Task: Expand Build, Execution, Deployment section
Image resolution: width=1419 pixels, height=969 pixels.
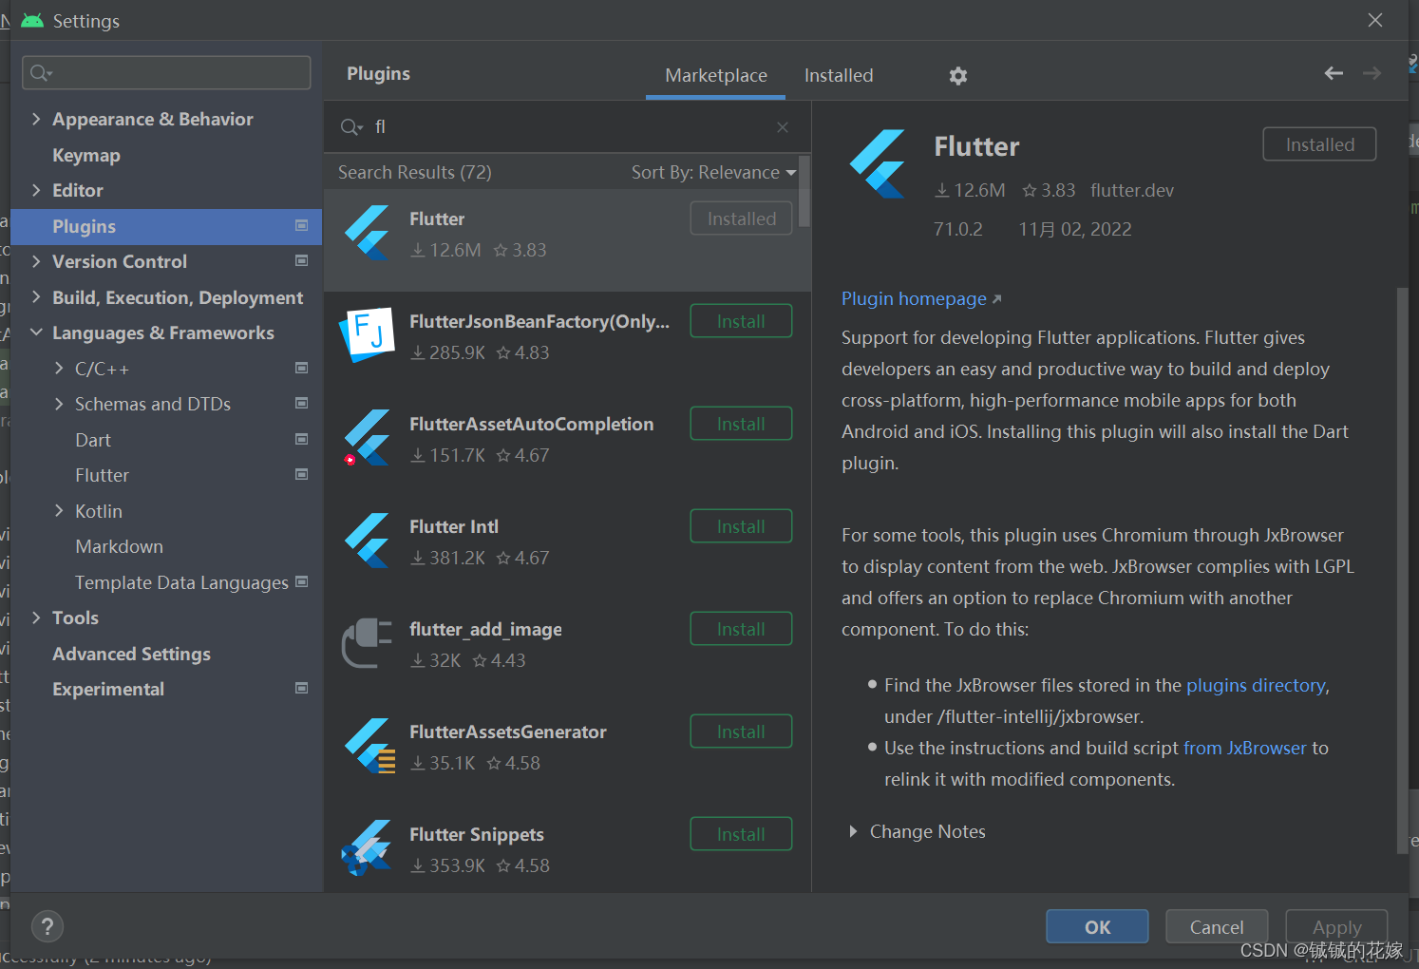Action: coord(36,297)
